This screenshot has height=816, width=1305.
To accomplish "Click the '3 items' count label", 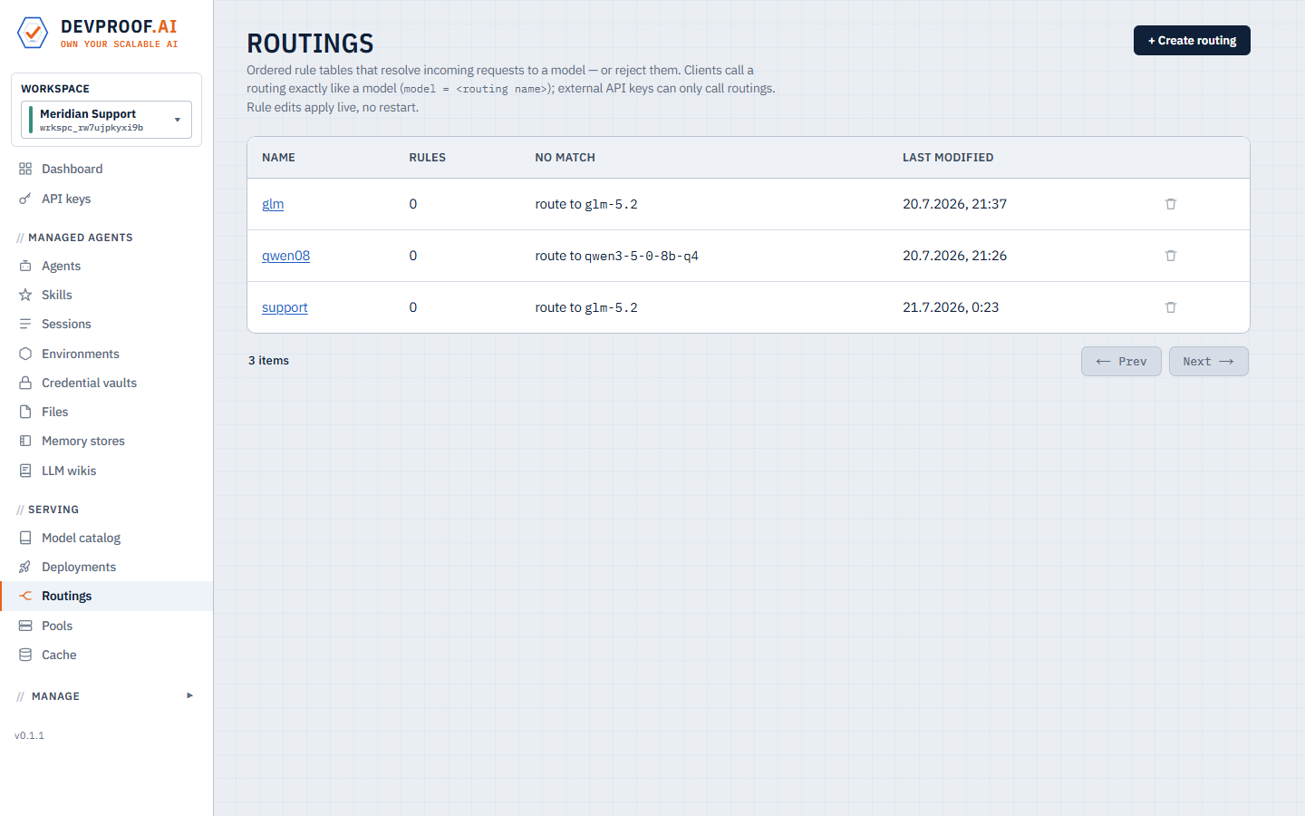I will click(268, 360).
